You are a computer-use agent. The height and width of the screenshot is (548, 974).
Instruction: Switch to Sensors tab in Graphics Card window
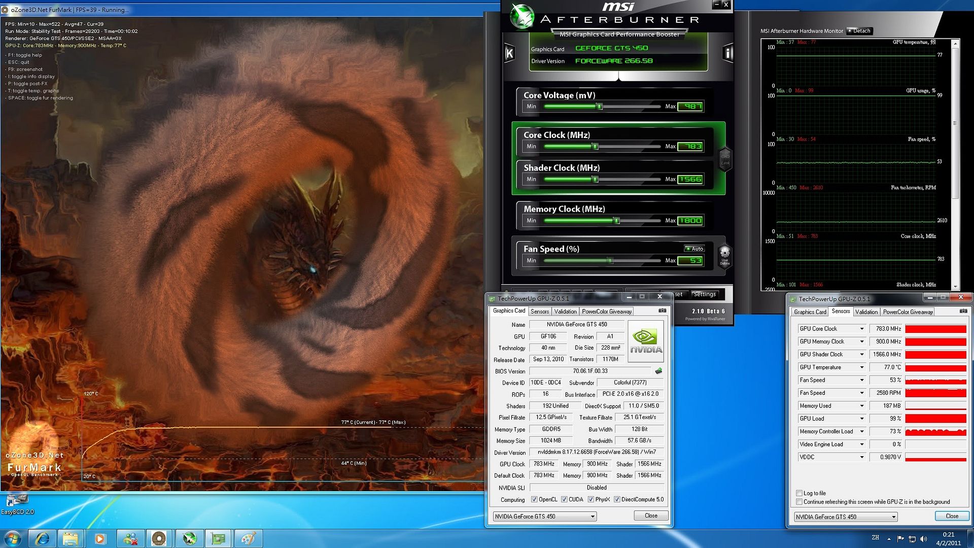point(540,312)
